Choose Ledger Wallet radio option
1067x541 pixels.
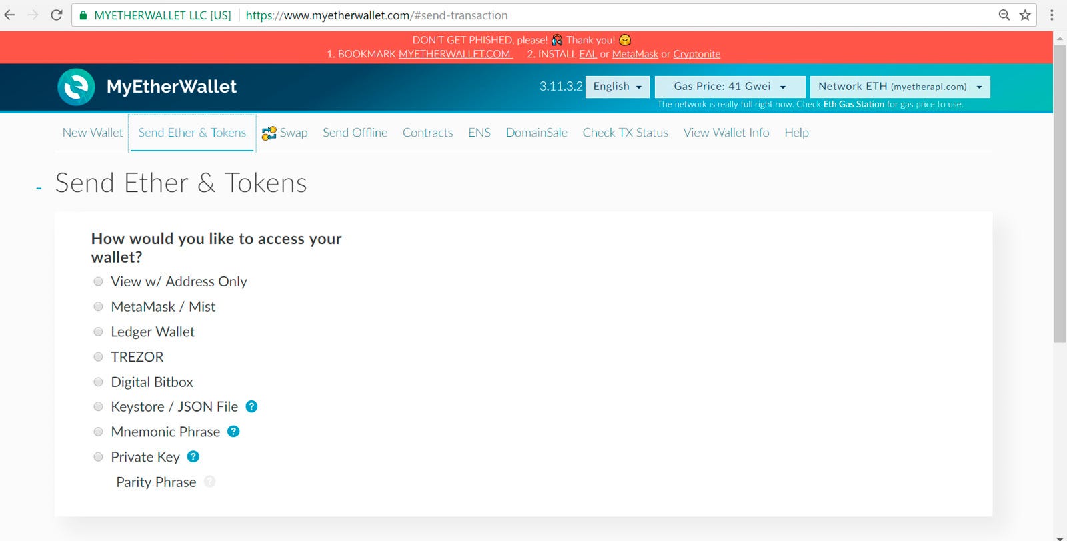[x=98, y=332]
